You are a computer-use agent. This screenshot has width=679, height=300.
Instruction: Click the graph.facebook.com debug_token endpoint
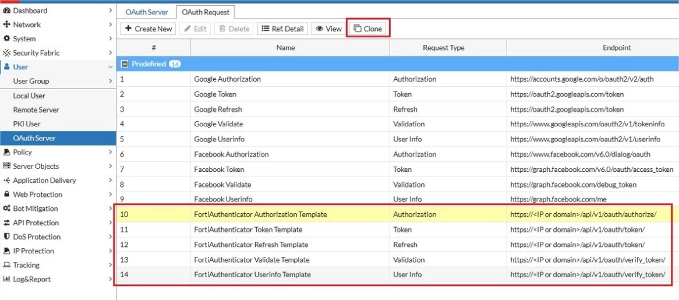(x=574, y=185)
